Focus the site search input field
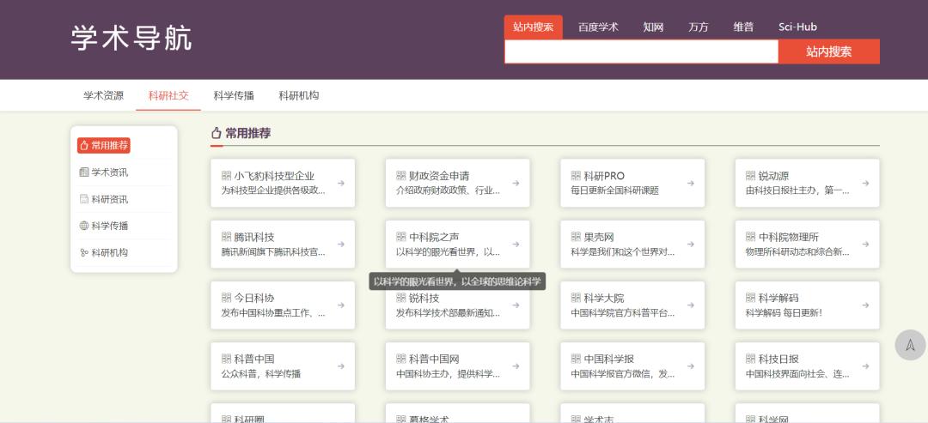The width and height of the screenshot is (928, 423). [x=641, y=51]
